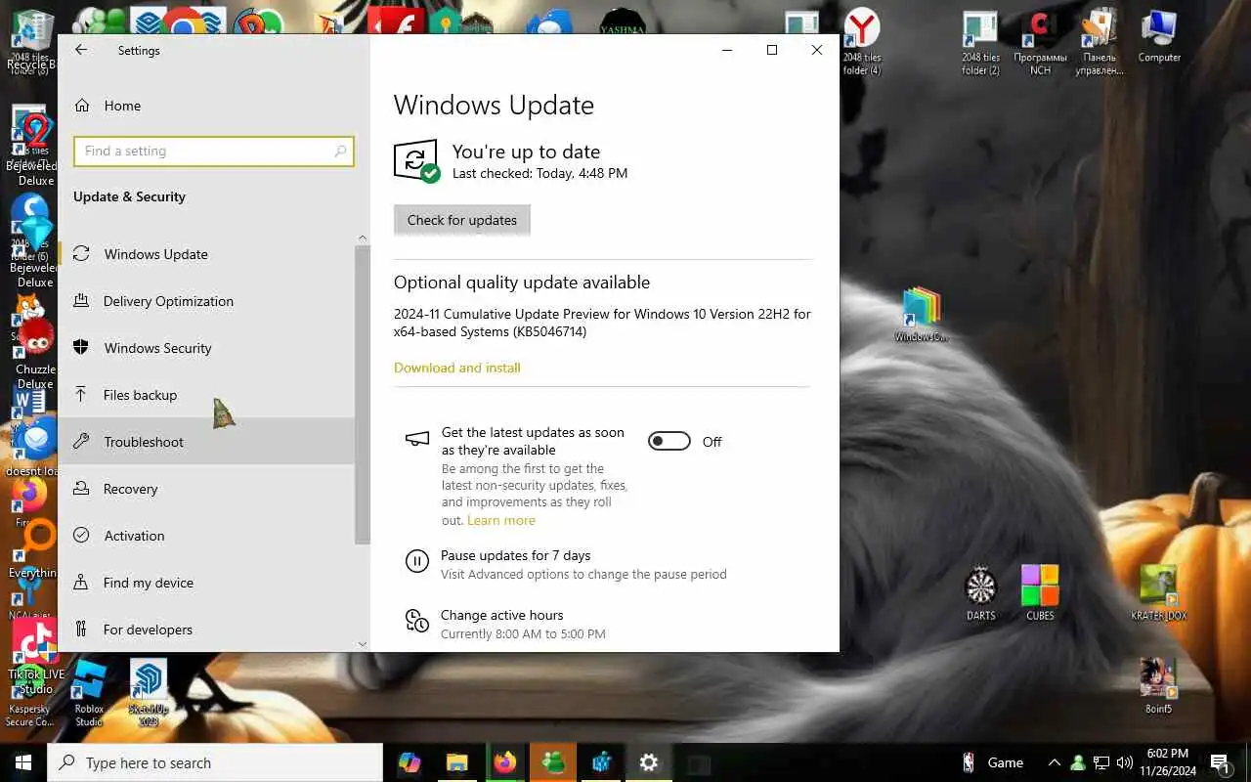Click the network tray icon
1251x782 pixels.
point(1100,762)
